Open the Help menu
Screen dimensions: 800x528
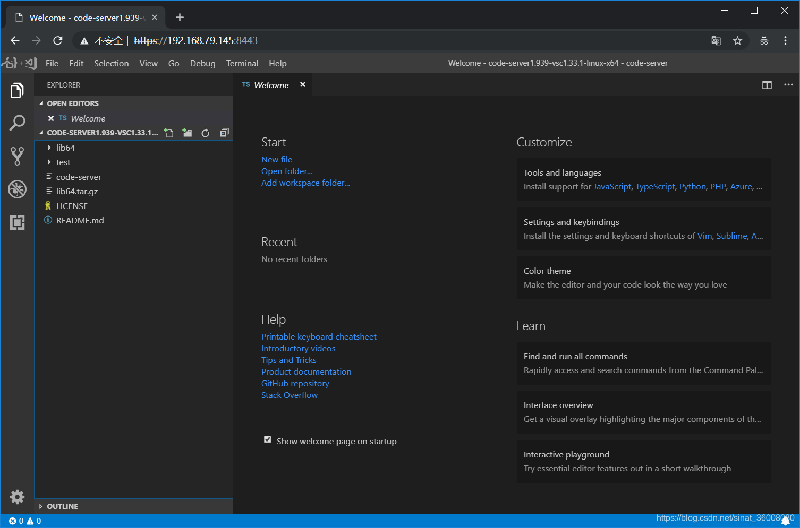coord(277,63)
